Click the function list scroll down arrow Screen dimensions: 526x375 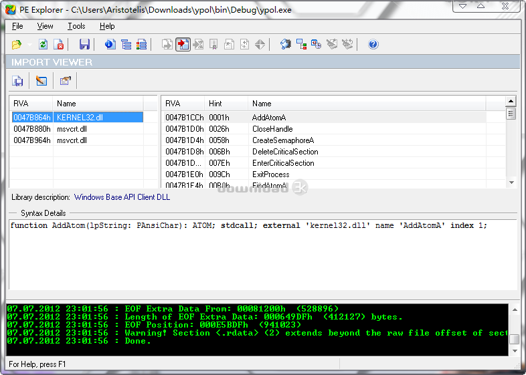(x=511, y=182)
